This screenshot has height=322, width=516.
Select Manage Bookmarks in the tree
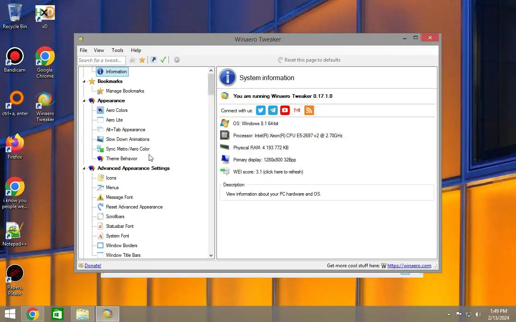coord(125,91)
